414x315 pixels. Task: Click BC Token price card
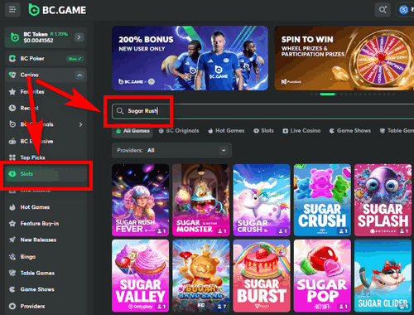point(46,37)
